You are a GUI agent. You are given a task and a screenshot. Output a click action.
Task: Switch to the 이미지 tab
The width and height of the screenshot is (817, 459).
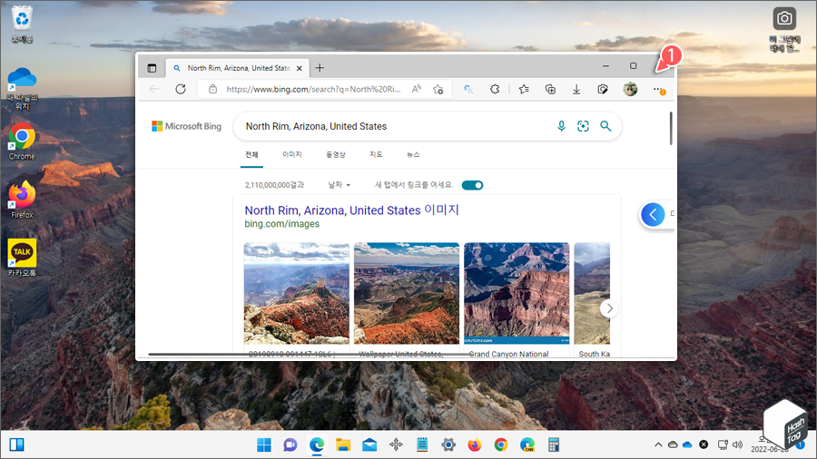[x=291, y=154]
